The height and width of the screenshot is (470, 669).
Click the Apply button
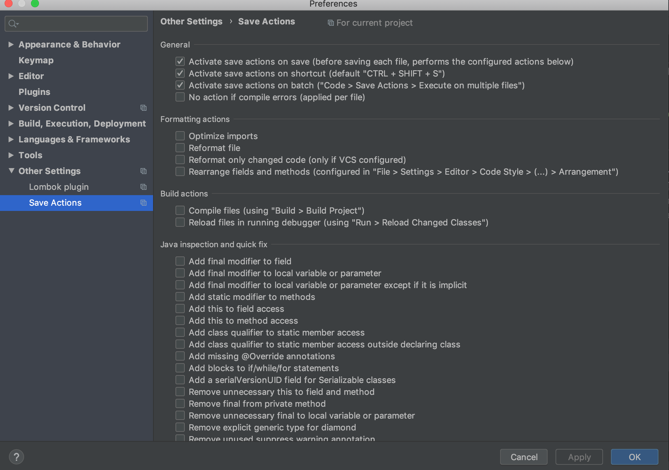(x=579, y=457)
